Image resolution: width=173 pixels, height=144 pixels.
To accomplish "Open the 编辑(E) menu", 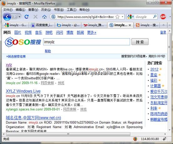I will 20,10.
